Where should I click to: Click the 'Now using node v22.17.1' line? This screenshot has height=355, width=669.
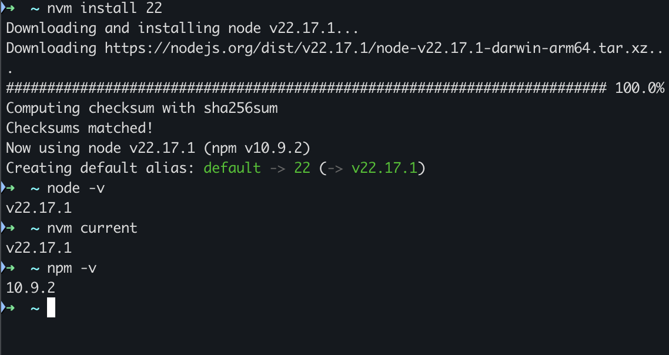(x=158, y=148)
